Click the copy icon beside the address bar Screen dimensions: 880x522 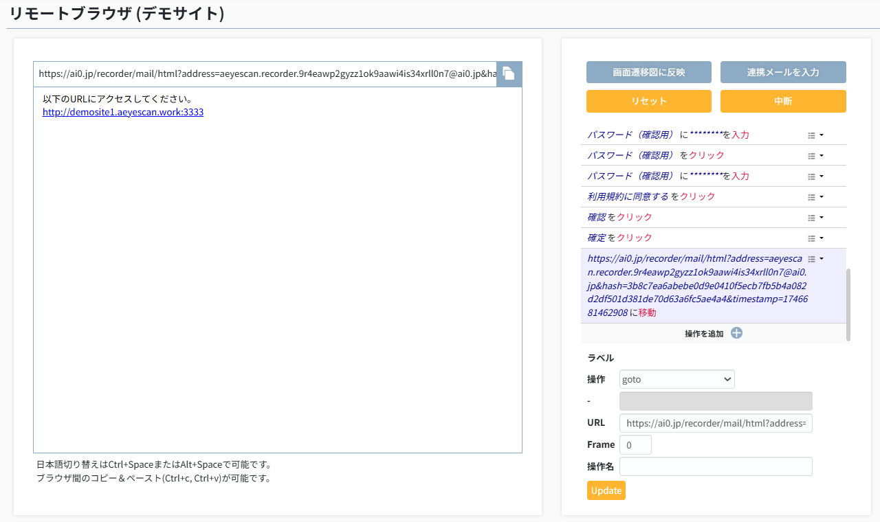pos(509,73)
